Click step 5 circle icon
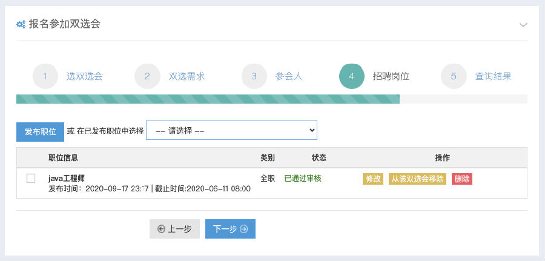Viewport: 545px width, 261px height. point(454,76)
